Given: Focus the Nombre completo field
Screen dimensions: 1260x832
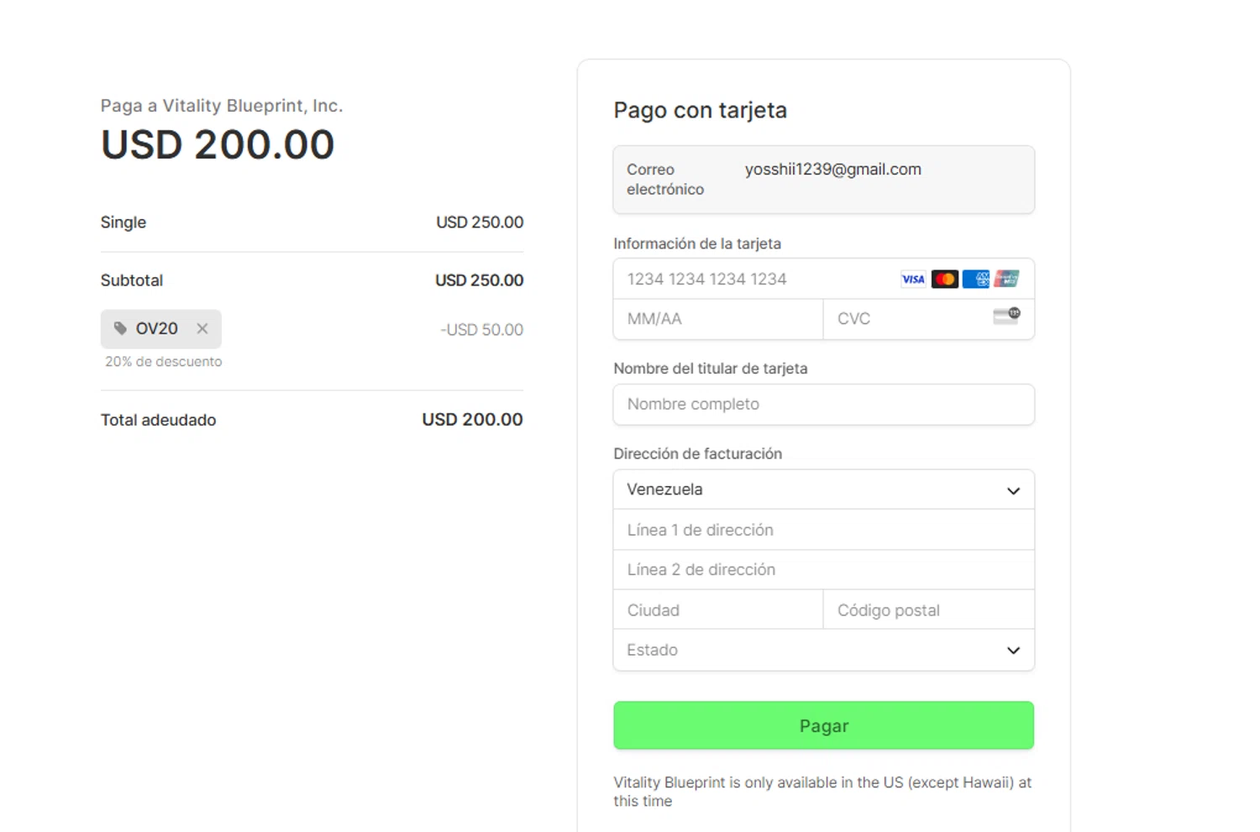Looking at the screenshot, I should [x=823, y=405].
